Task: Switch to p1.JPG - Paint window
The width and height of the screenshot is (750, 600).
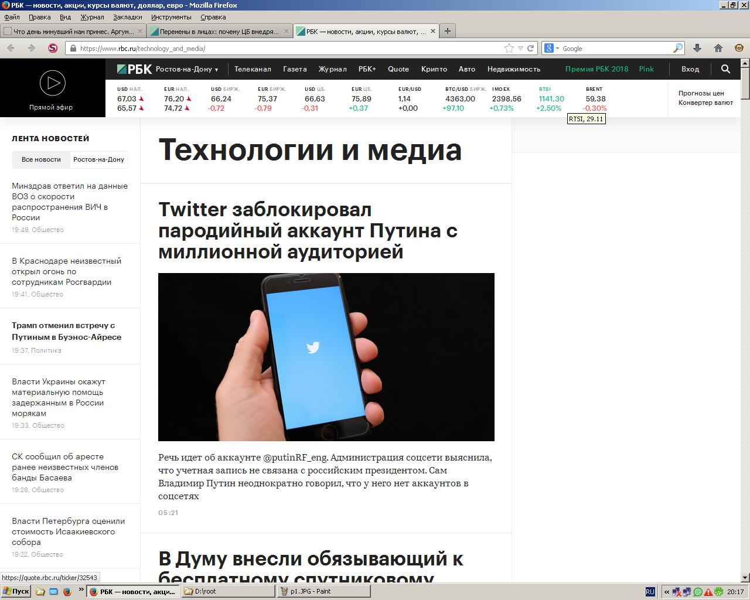Action: click(323, 591)
